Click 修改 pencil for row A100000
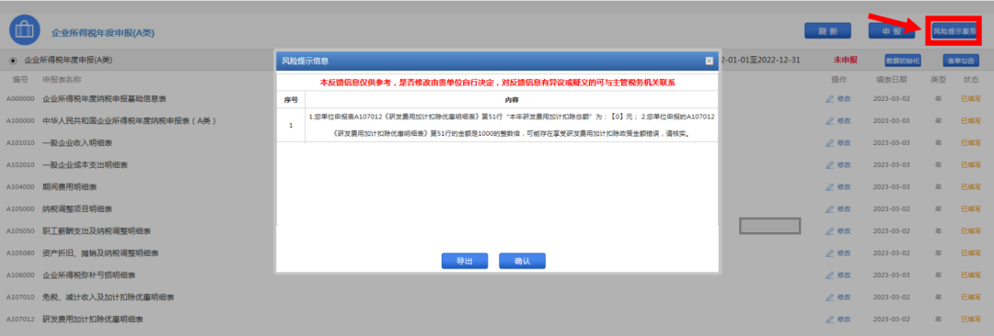Image resolution: width=994 pixels, height=336 pixels. [x=838, y=121]
